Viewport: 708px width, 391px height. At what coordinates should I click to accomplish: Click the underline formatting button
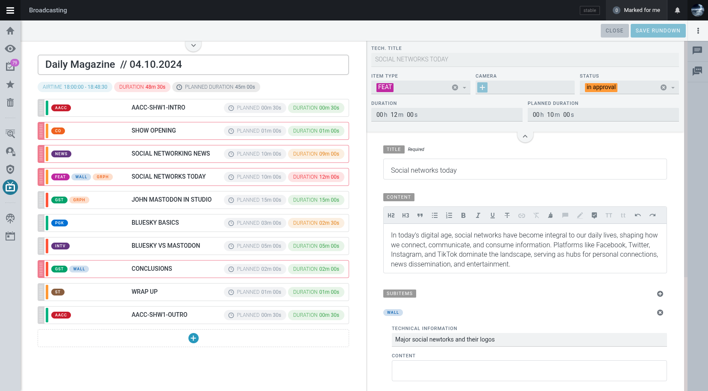tap(492, 215)
